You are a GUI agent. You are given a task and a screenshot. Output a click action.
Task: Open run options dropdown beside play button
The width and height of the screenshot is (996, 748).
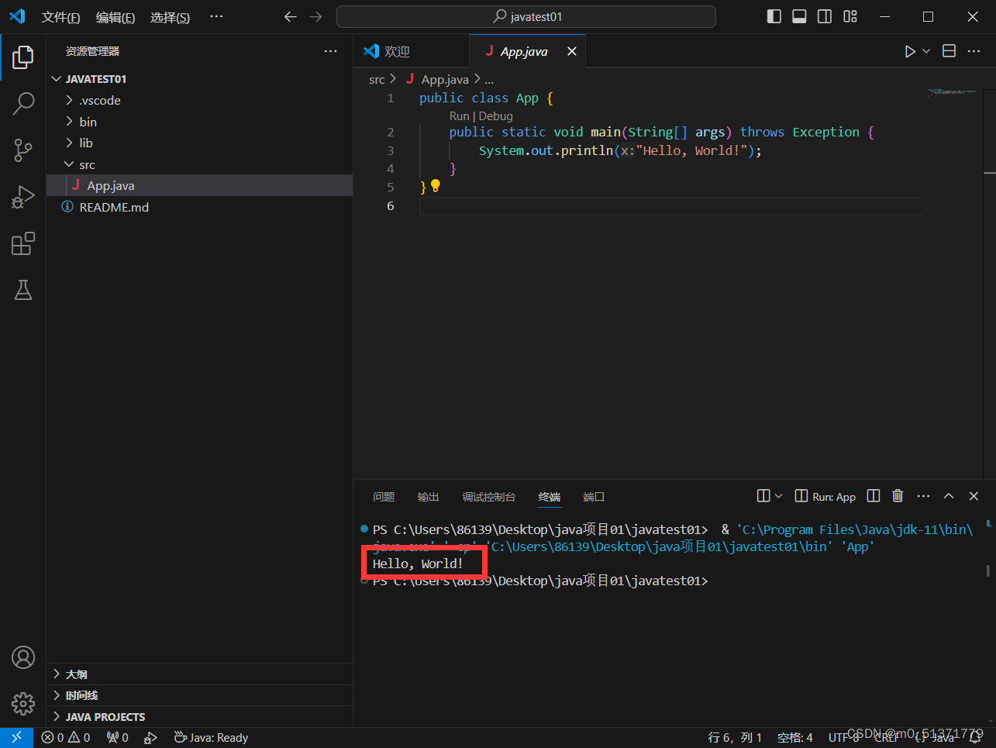[x=926, y=51]
